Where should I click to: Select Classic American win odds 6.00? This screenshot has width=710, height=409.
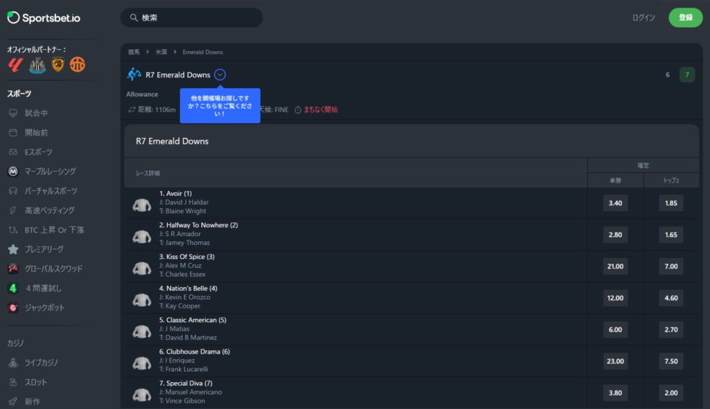coord(616,329)
